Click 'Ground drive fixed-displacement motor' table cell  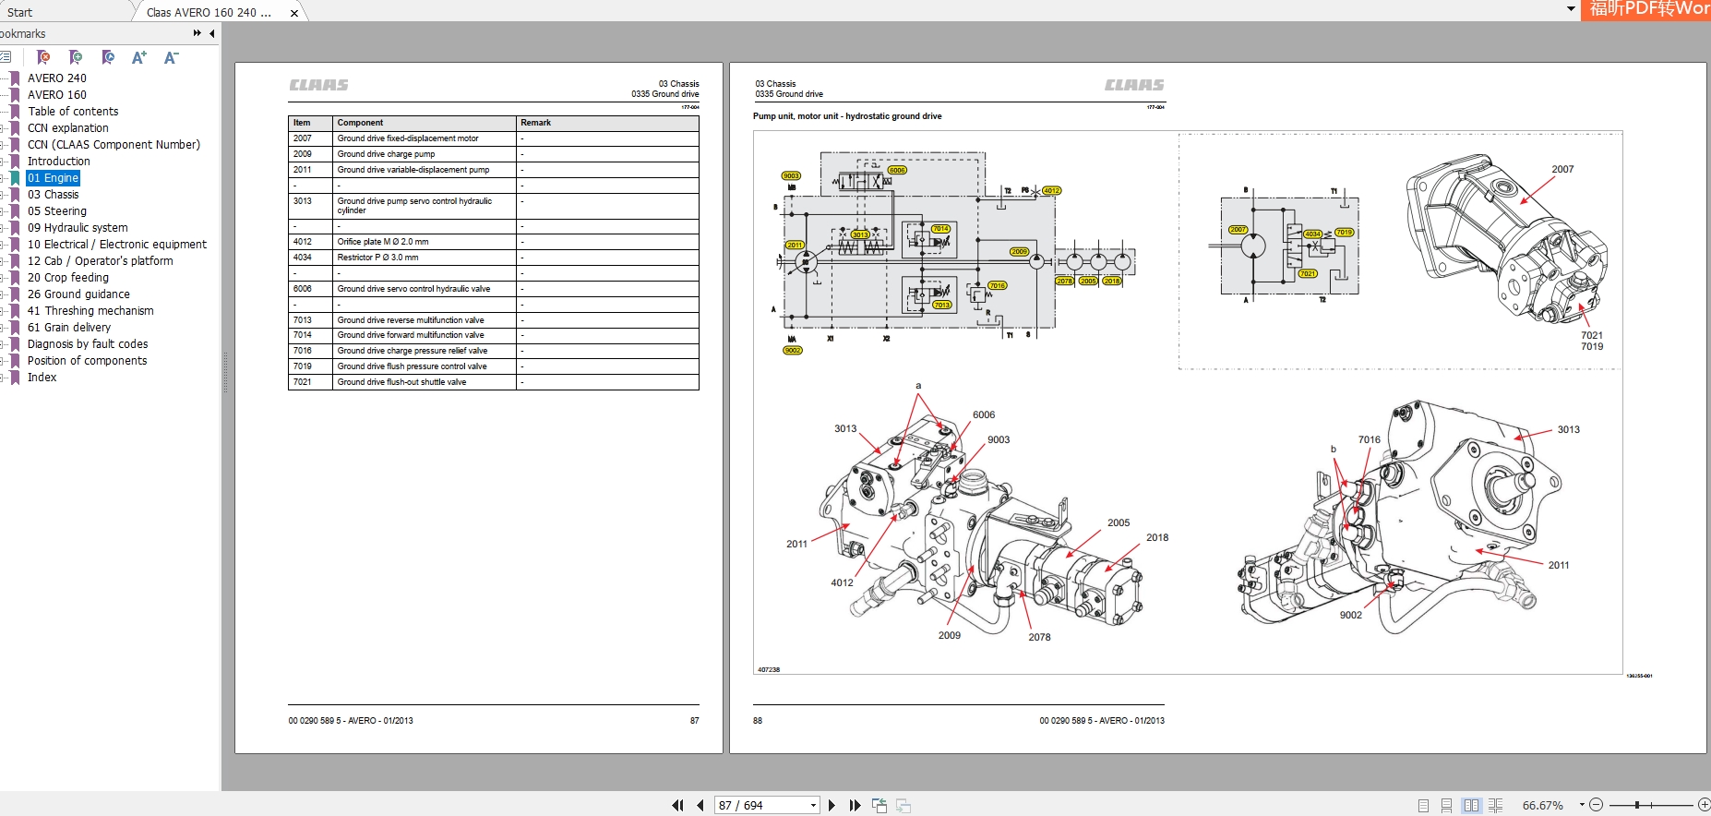point(424,138)
